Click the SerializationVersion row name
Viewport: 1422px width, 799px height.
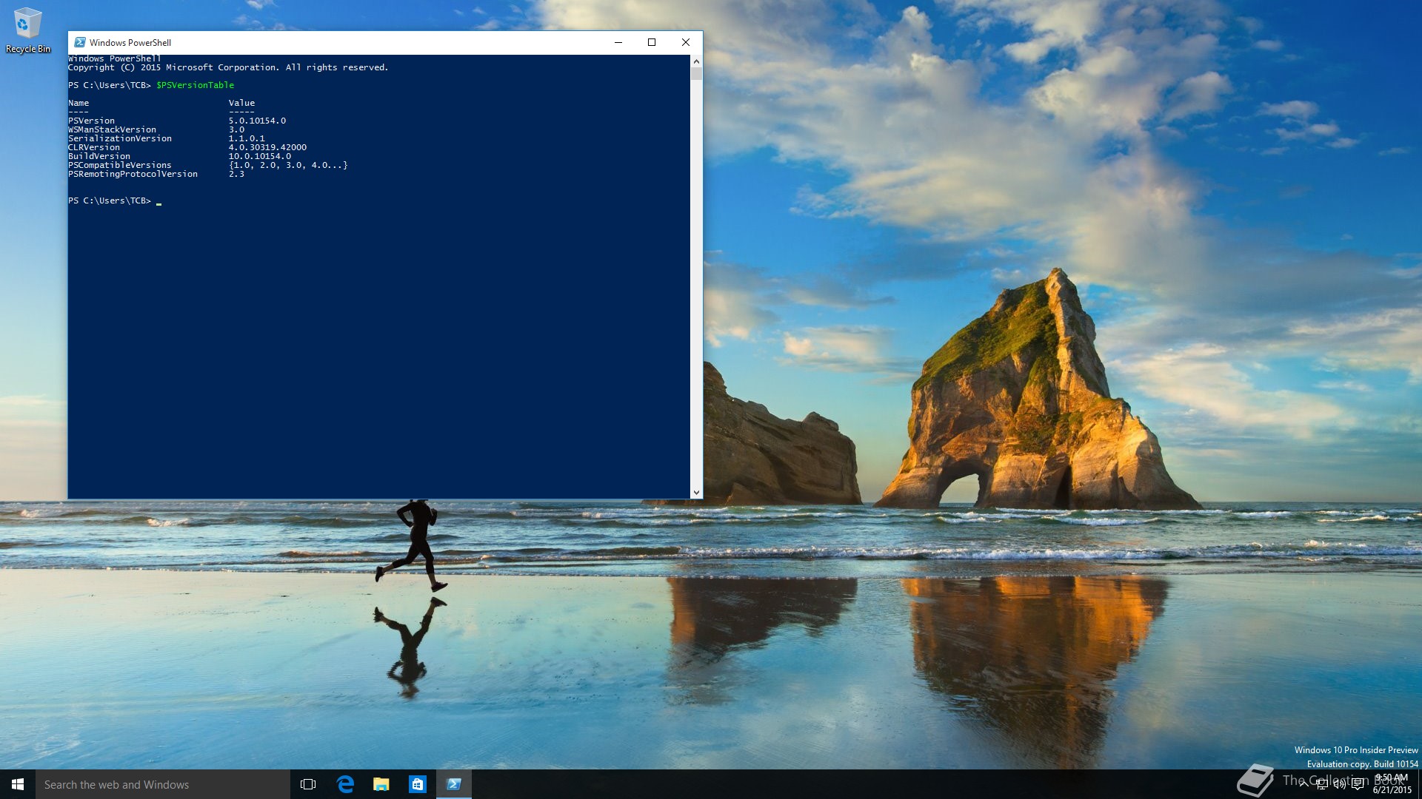(120, 138)
